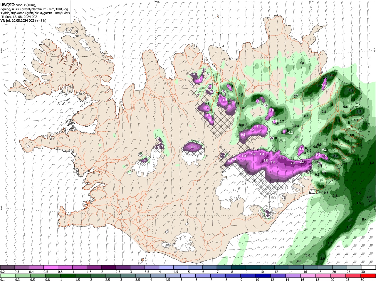Select the bright pink 0.5–0.8 swatch, upper legend

[51, 267]
